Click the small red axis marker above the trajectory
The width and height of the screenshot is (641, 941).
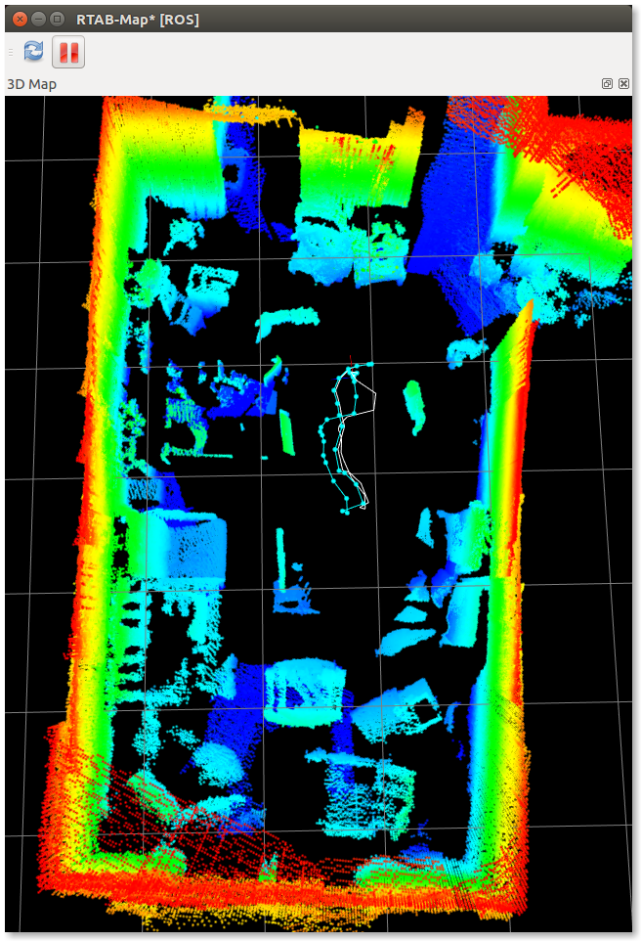[350, 357]
